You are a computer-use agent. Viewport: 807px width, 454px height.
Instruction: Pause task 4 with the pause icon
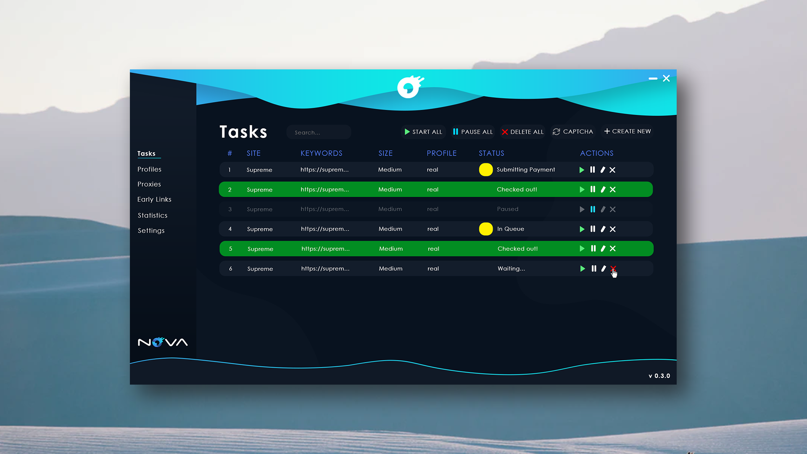(593, 229)
